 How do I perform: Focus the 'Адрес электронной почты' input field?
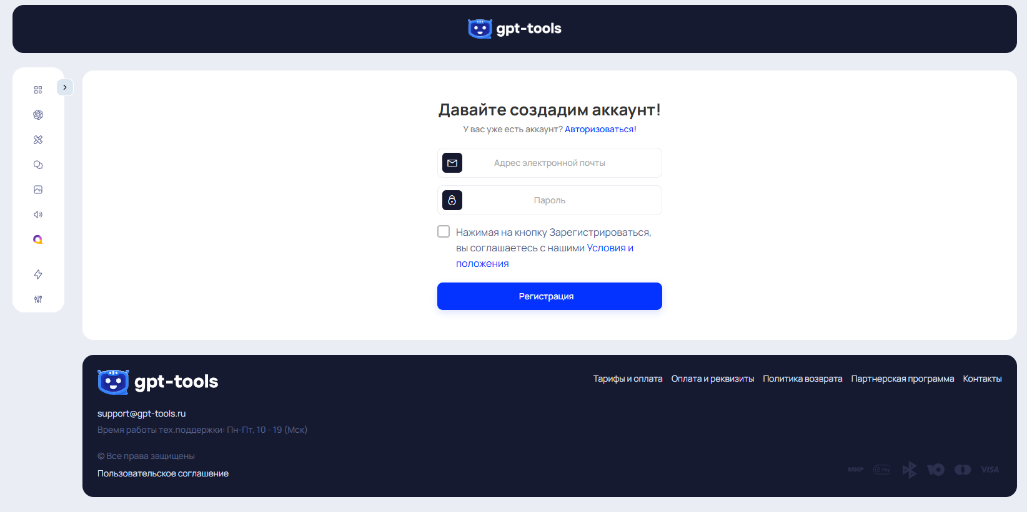pos(550,163)
